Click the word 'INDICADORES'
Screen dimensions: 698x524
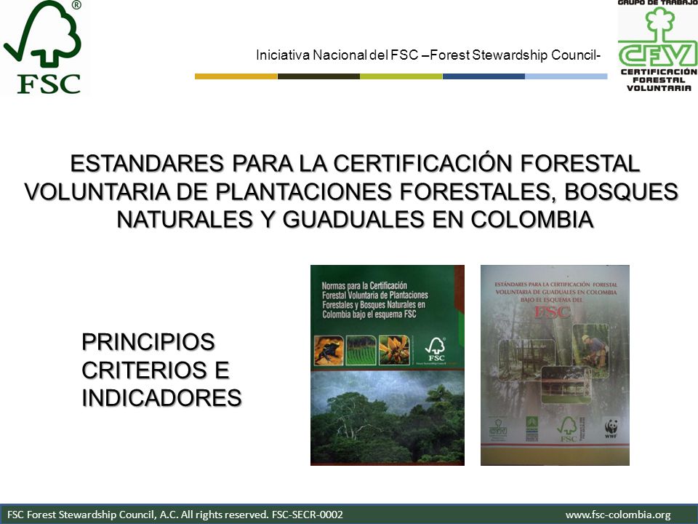pyautogui.click(x=161, y=398)
